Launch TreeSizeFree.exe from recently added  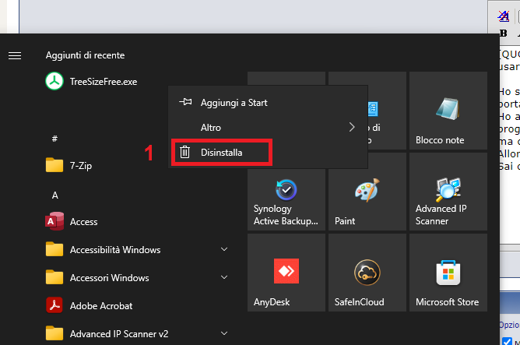(x=91, y=82)
